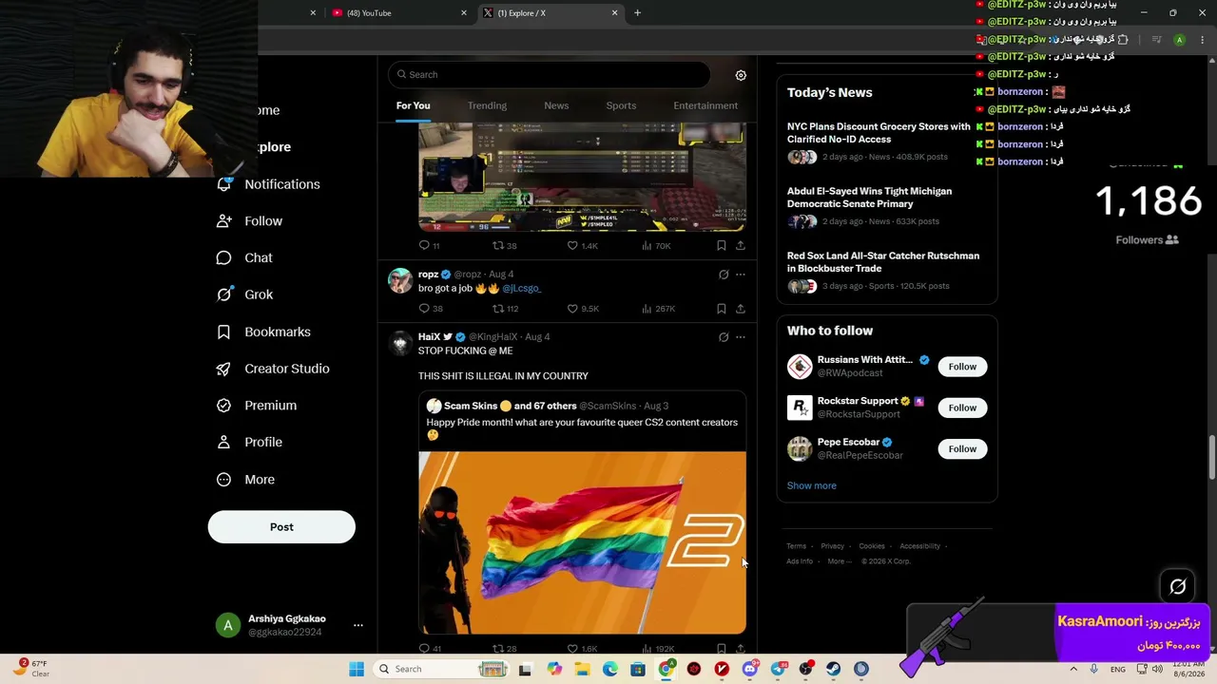Open the Privacy footer link
Screen dimensions: 1217x684
point(832,546)
